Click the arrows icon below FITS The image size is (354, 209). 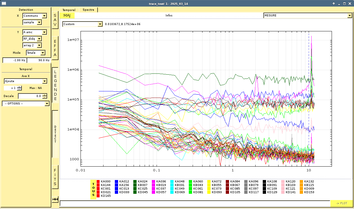point(55,199)
